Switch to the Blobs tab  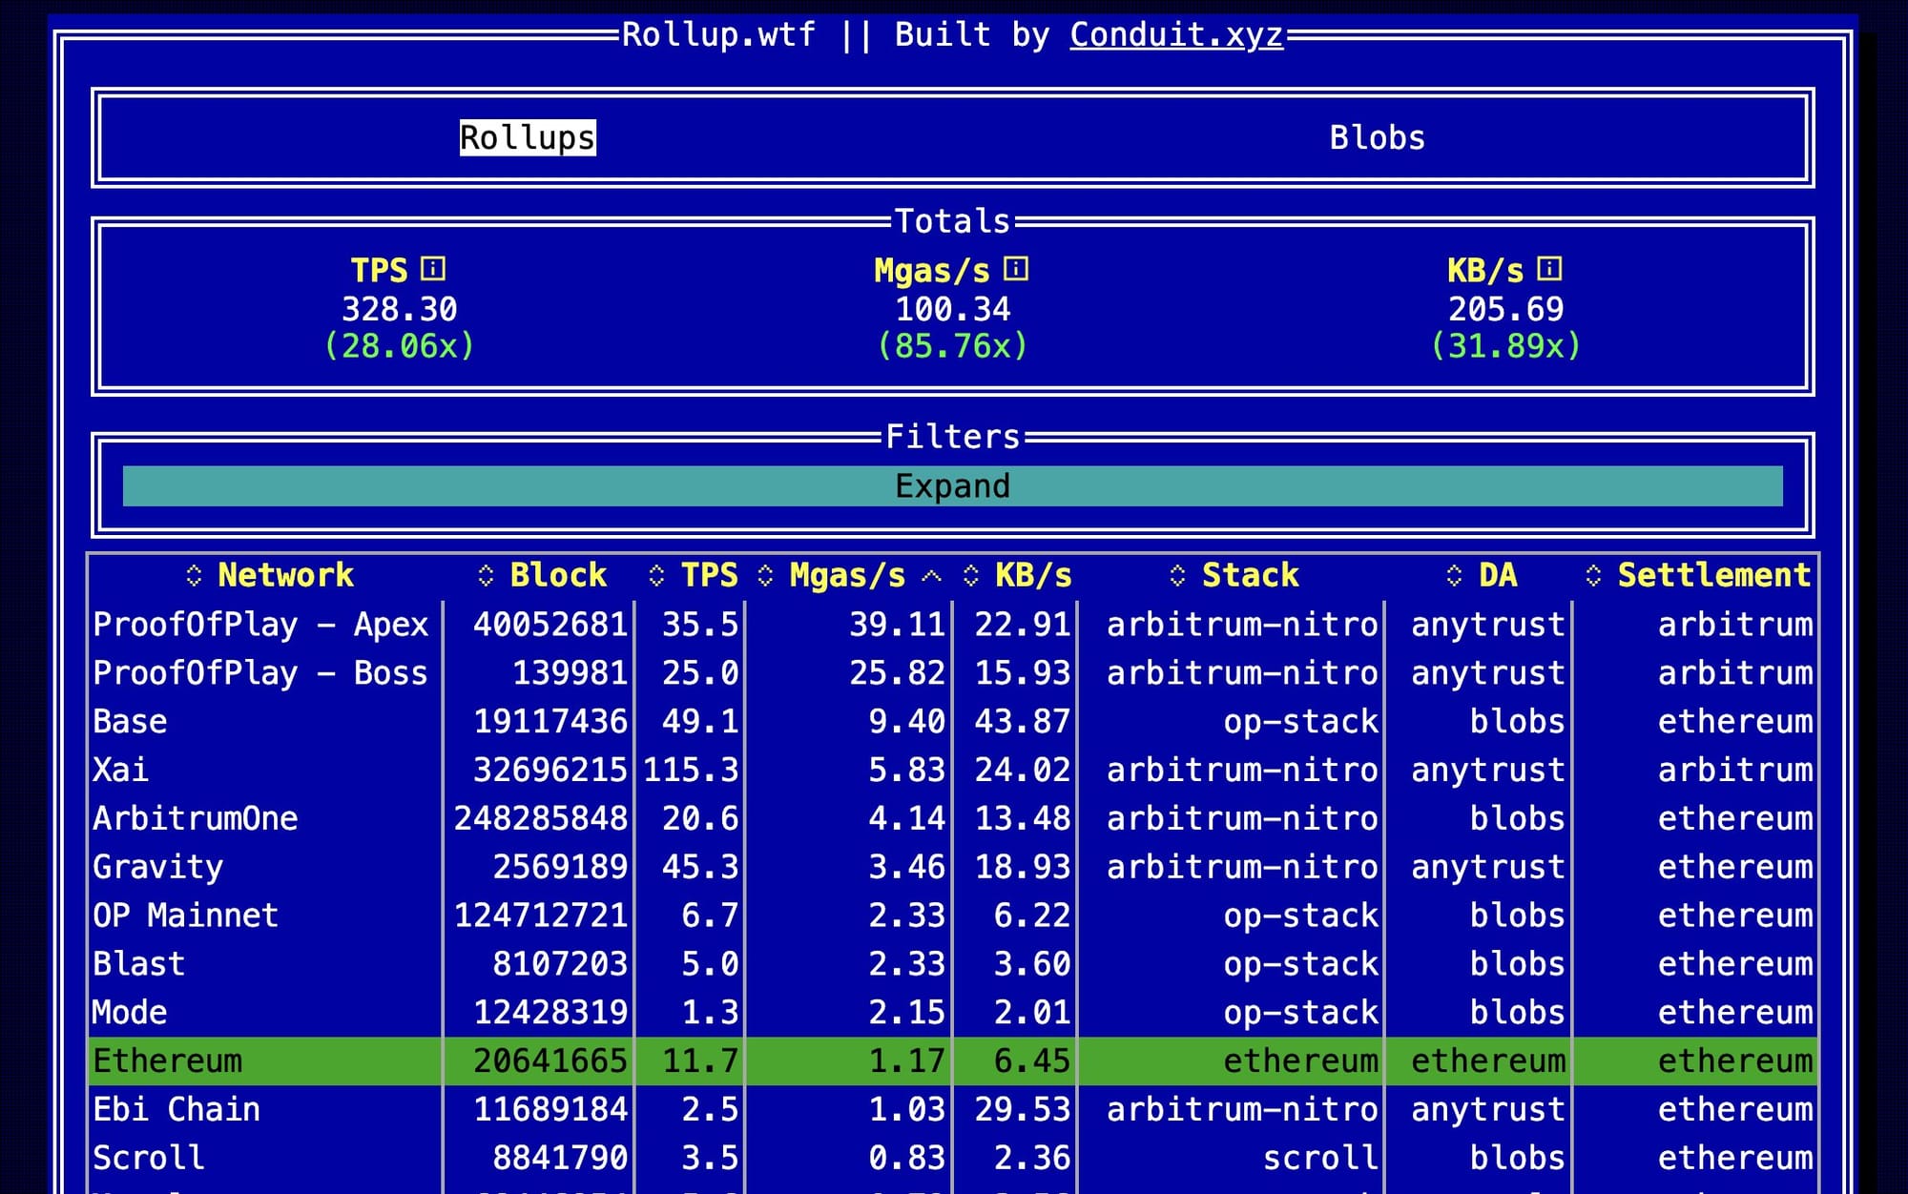click(1378, 137)
